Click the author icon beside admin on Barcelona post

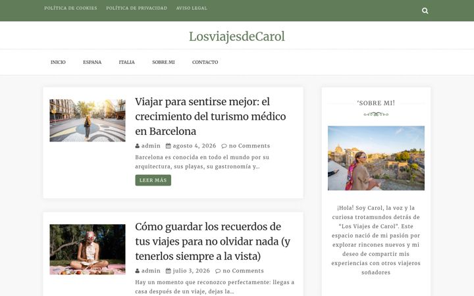(137, 146)
